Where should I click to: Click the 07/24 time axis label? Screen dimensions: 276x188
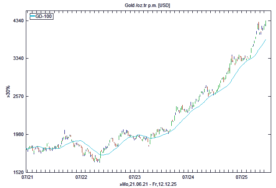pyautogui.click(x=188, y=178)
